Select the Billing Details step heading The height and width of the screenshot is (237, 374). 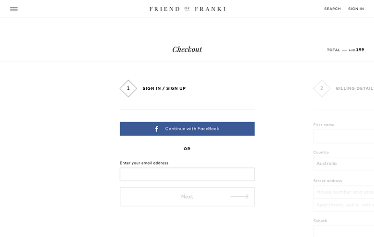[355, 89]
